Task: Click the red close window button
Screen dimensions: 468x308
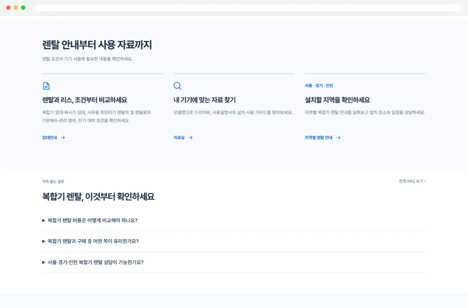Action: [x=9, y=8]
